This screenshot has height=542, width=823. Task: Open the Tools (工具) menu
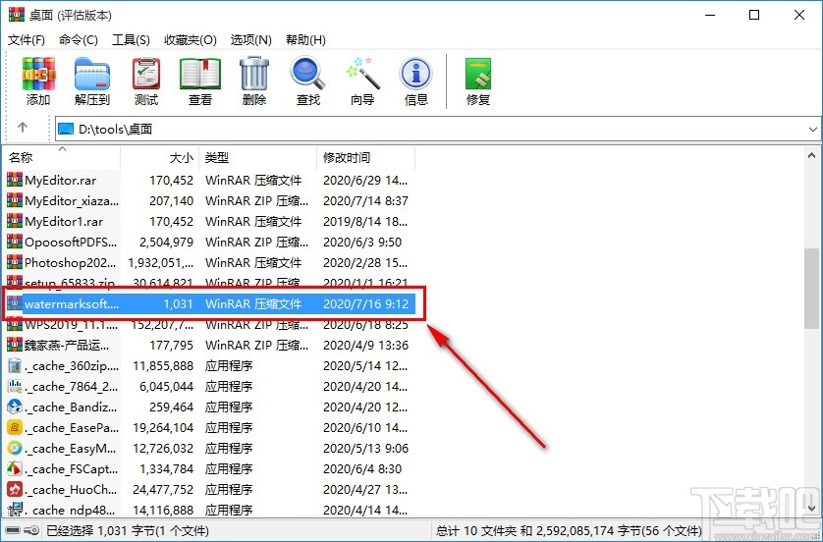pos(131,40)
